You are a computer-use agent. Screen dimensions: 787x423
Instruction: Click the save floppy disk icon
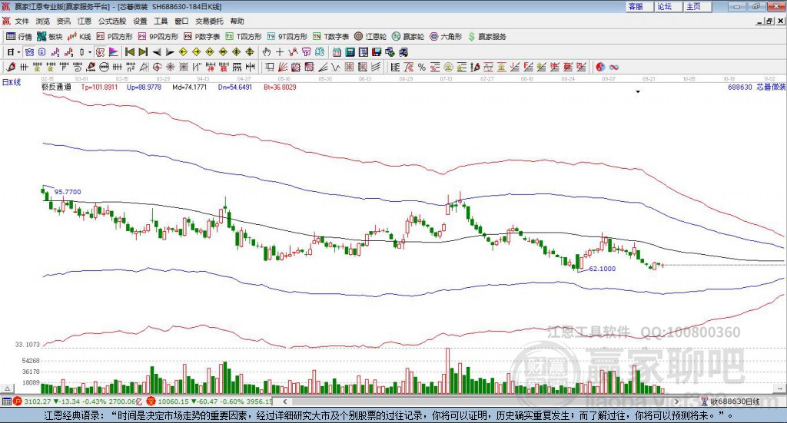(377, 52)
